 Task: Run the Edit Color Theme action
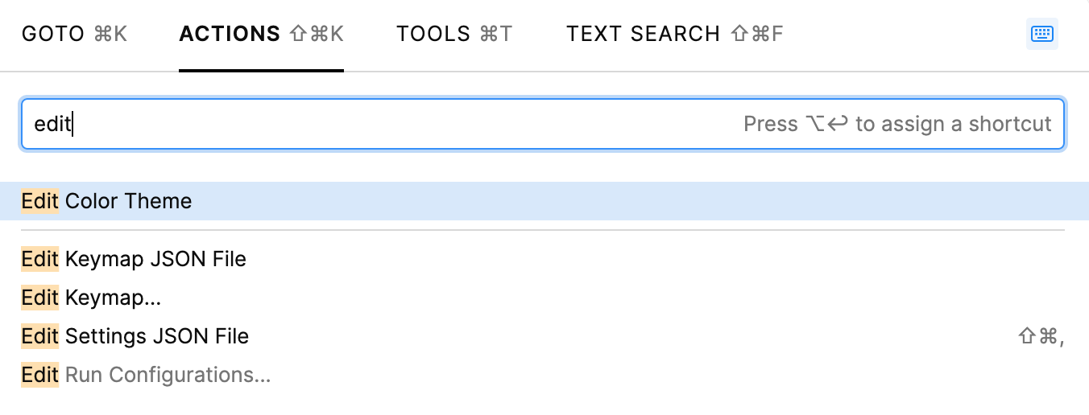click(x=544, y=201)
